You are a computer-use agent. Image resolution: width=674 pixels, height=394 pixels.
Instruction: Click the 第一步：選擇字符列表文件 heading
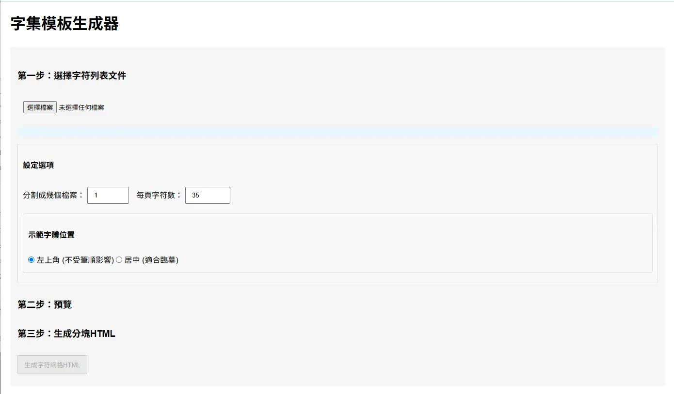click(x=72, y=76)
